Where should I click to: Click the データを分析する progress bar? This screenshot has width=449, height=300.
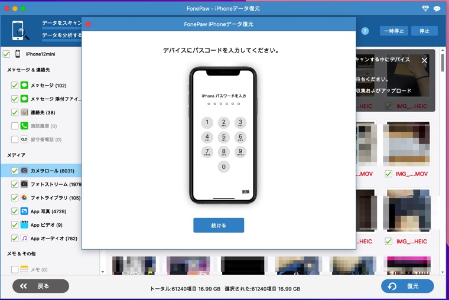pyautogui.click(x=61, y=40)
